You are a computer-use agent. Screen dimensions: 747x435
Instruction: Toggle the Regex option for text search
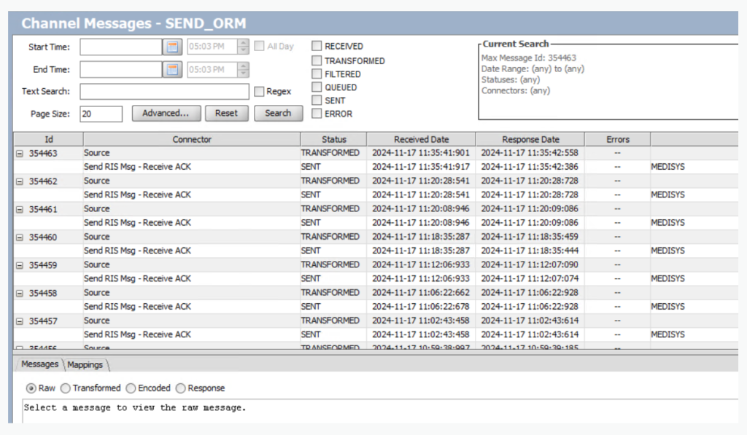260,91
